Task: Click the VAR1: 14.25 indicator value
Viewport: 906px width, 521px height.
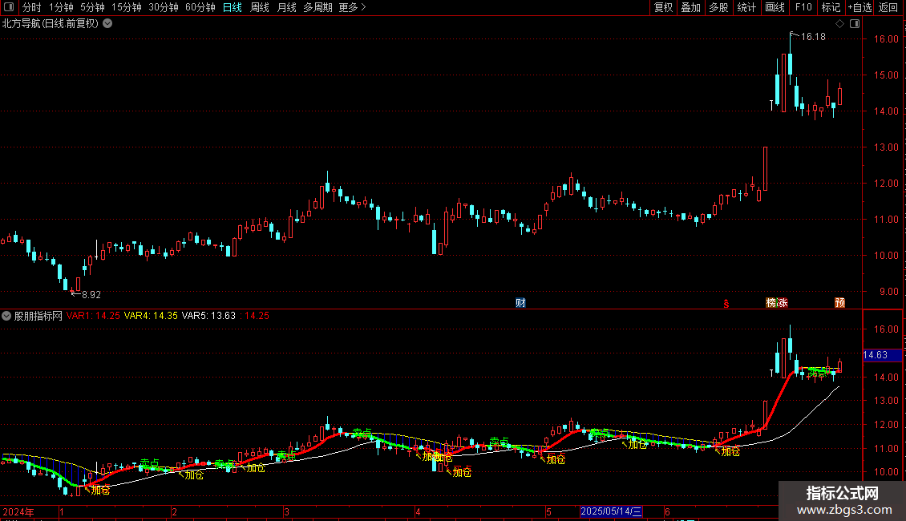Action: pyautogui.click(x=93, y=316)
